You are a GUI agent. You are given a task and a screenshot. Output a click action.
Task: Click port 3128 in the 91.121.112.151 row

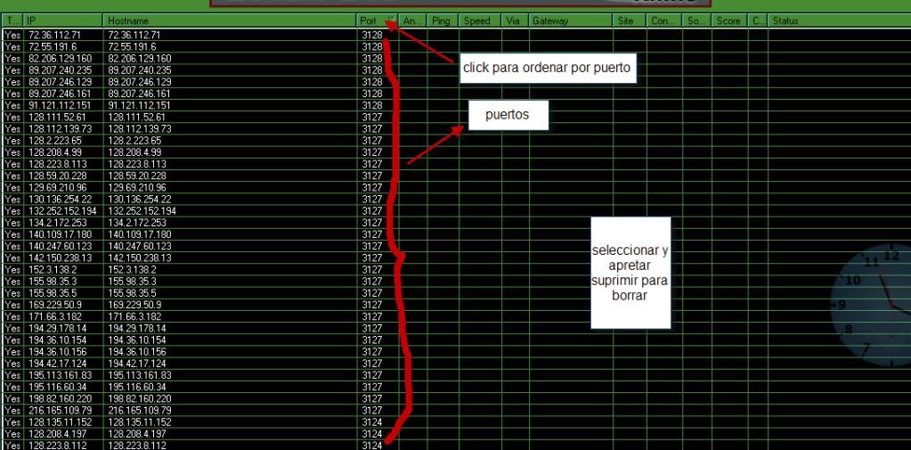point(372,105)
